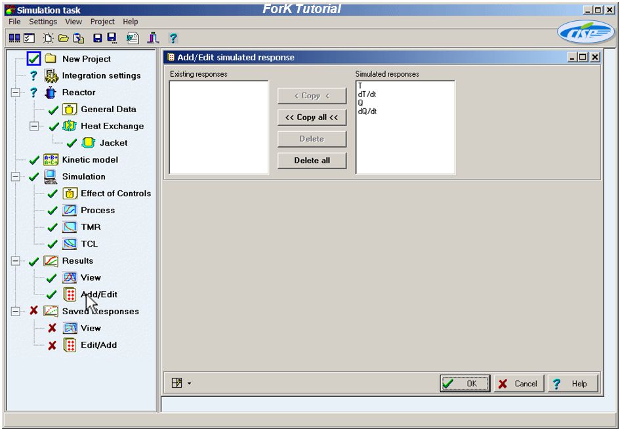620x431 pixels.
Task: Click the green check beside Process
Action: pos(52,211)
